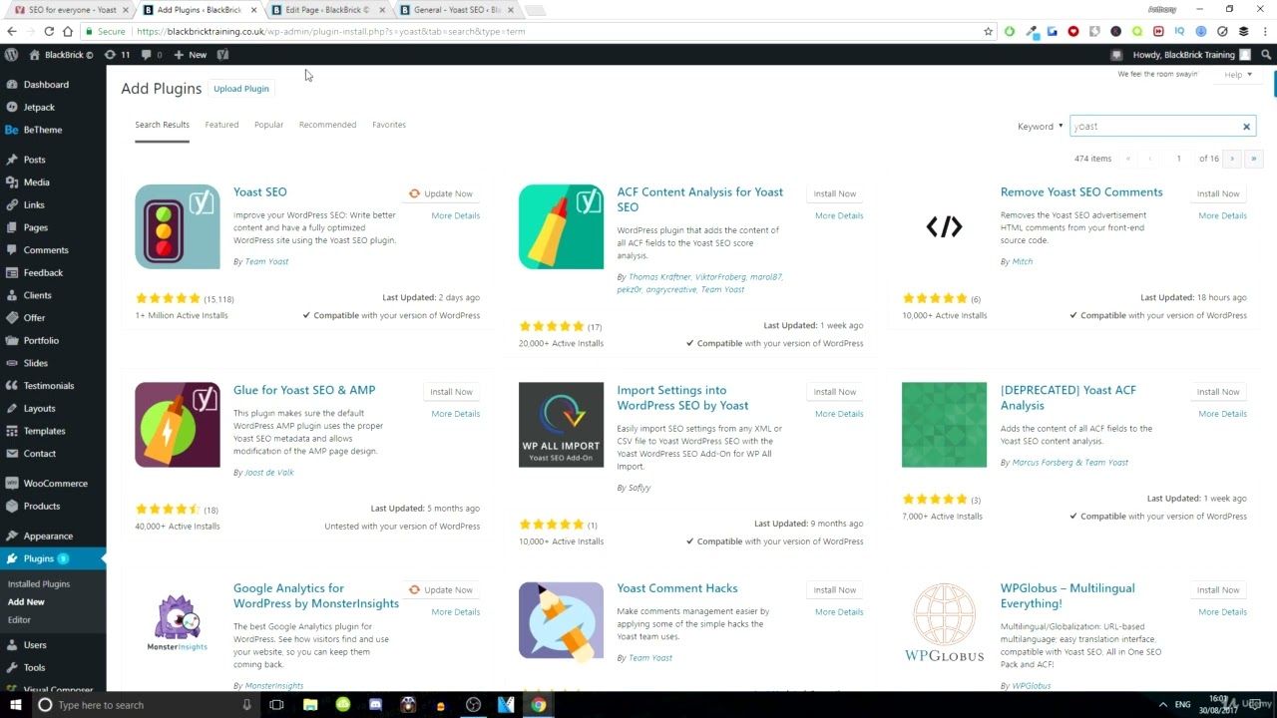Open Testimonials sidebar item

pyautogui.click(x=49, y=386)
